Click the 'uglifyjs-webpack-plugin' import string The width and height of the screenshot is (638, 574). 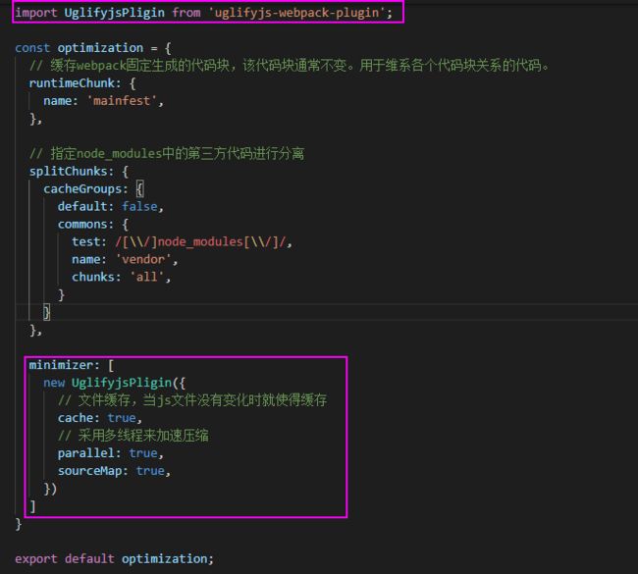(x=296, y=13)
